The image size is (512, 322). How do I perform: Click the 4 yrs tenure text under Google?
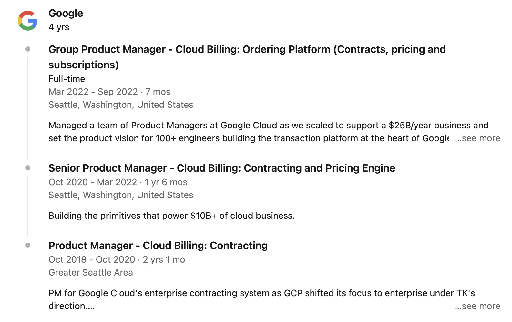(59, 27)
